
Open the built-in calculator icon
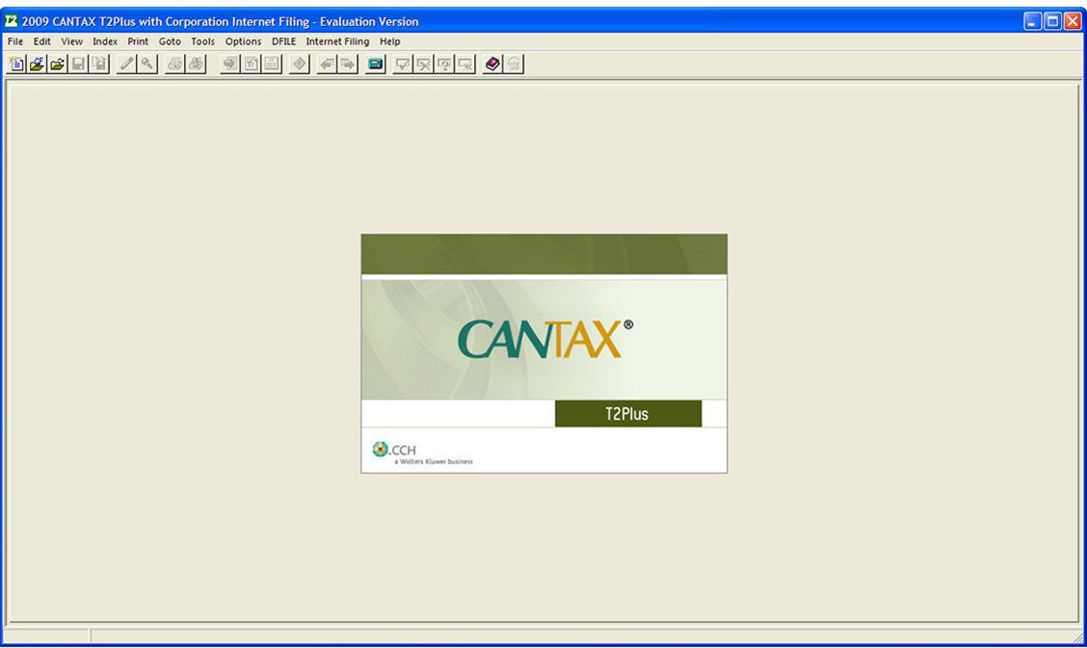(267, 65)
